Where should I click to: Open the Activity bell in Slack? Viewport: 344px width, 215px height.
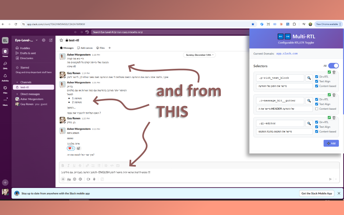point(5,77)
